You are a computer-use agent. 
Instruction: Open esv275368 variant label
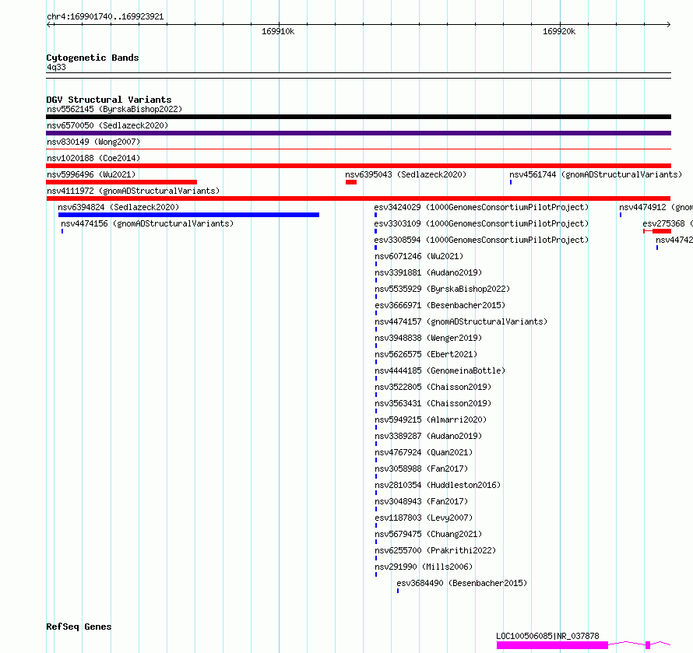click(668, 223)
